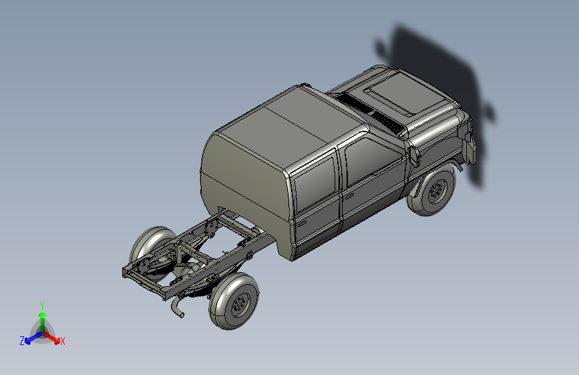This screenshot has width=579, height=375.
Task: Select the rear door handle
Action: coord(302,224)
